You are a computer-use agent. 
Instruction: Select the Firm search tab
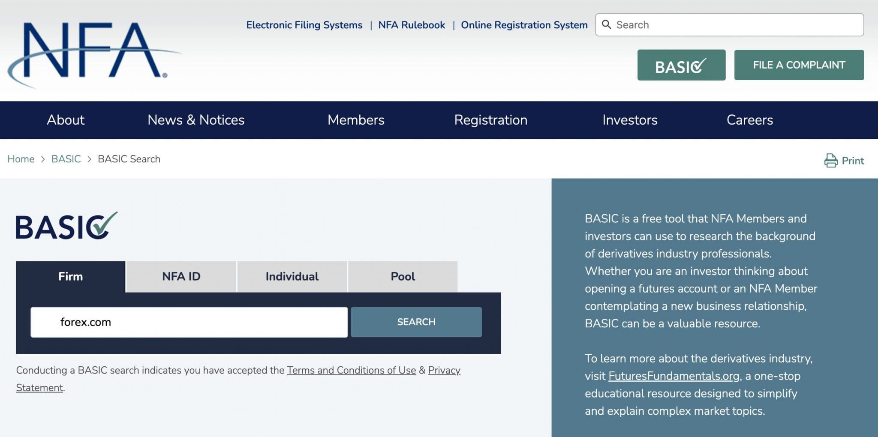pyautogui.click(x=71, y=277)
